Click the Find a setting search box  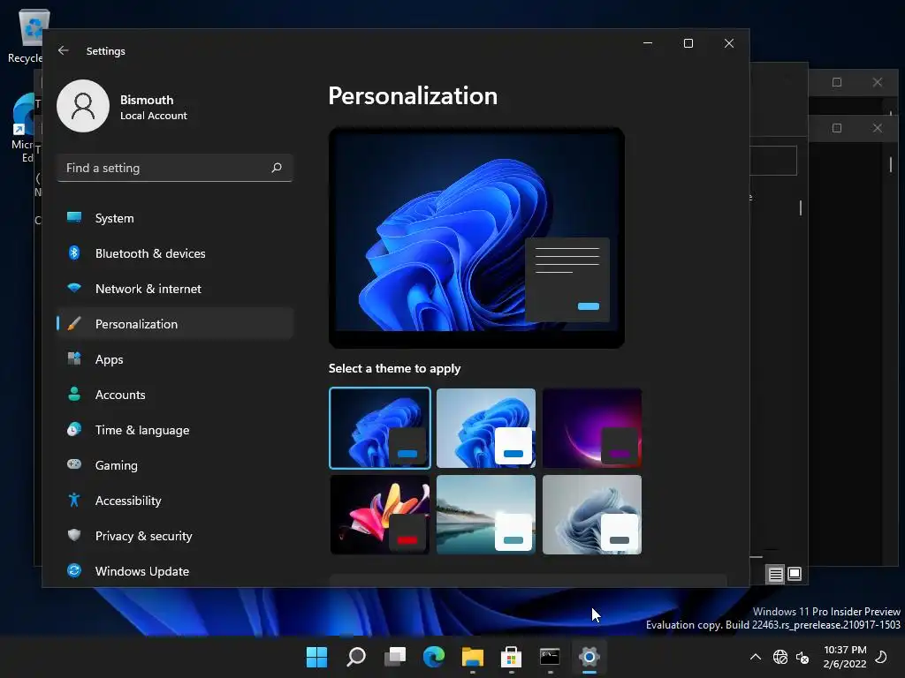[x=175, y=168]
